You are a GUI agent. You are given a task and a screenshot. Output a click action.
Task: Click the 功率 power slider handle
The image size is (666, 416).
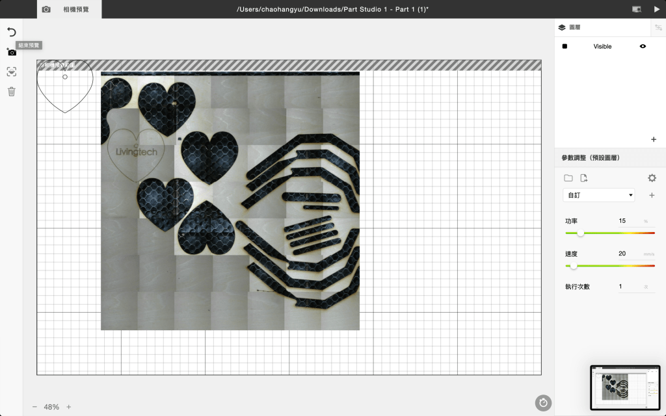[x=580, y=233]
